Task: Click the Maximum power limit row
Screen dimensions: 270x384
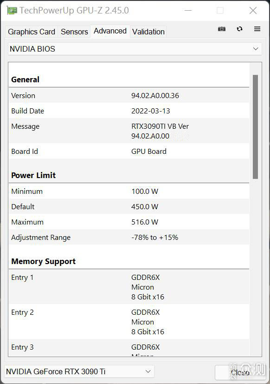Action: click(129, 222)
